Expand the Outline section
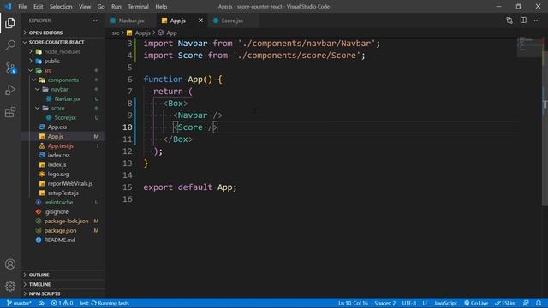The height and width of the screenshot is (308, 548). pos(63,275)
